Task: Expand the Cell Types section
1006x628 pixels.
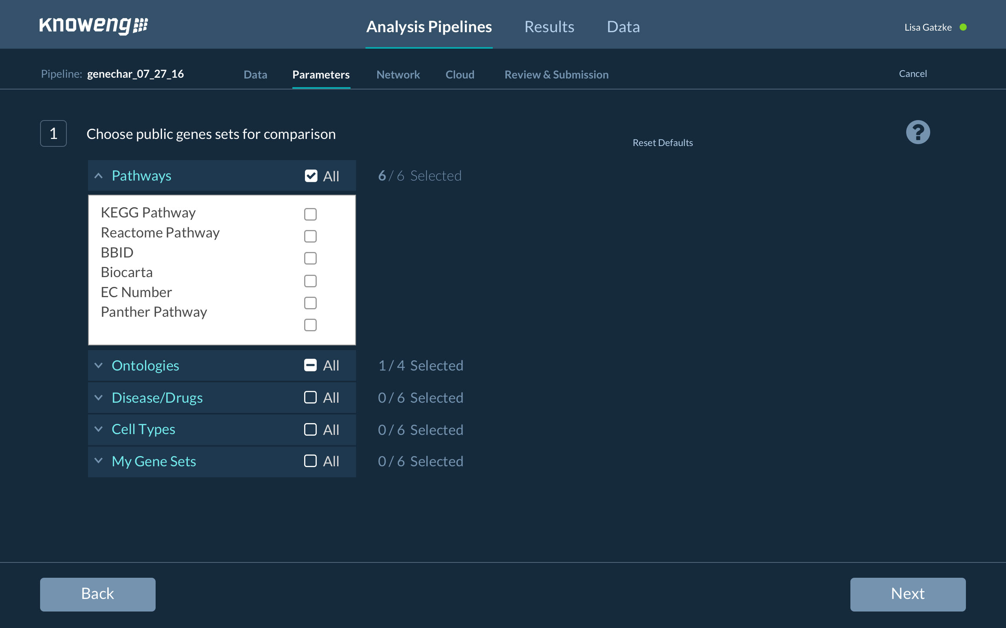Action: [x=99, y=429]
